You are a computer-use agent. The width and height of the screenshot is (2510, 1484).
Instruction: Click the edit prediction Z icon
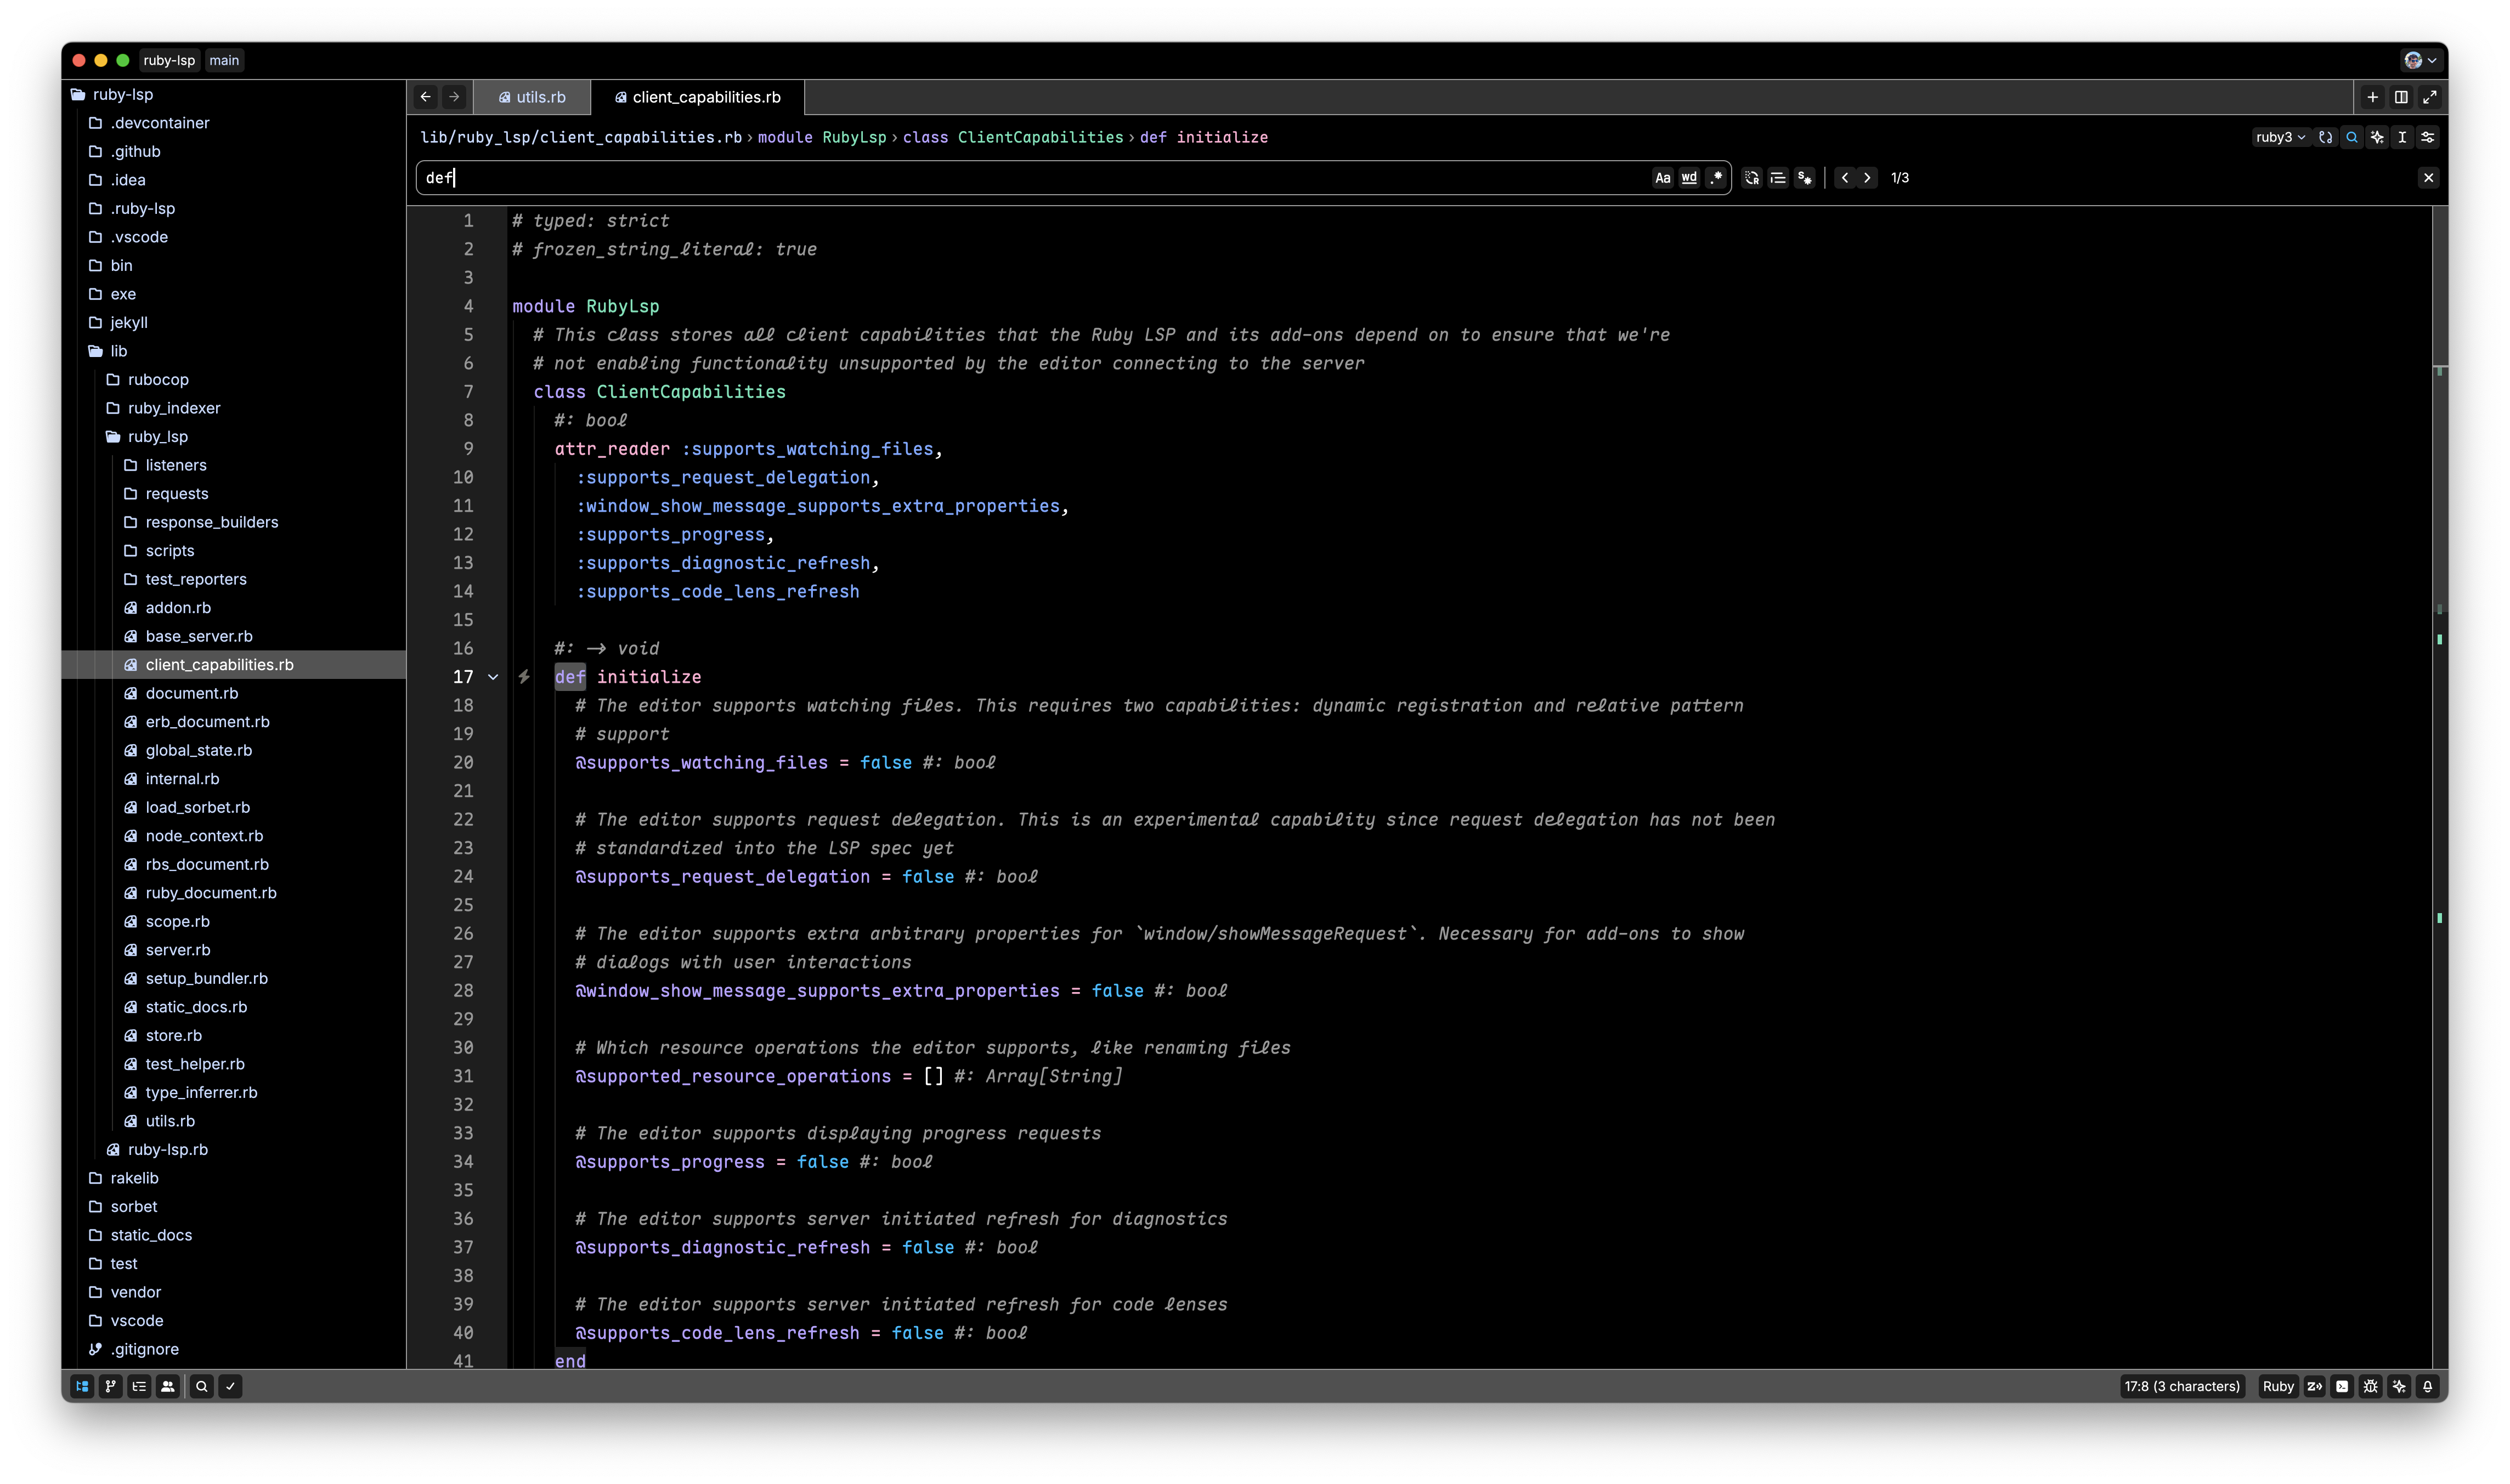pos(2314,1386)
